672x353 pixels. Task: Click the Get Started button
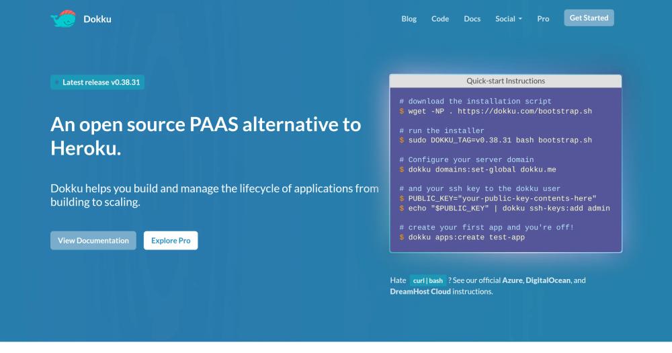[x=589, y=17]
